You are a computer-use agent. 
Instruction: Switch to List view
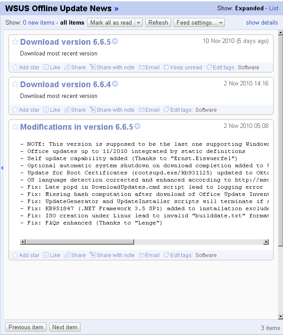tap(274, 8)
